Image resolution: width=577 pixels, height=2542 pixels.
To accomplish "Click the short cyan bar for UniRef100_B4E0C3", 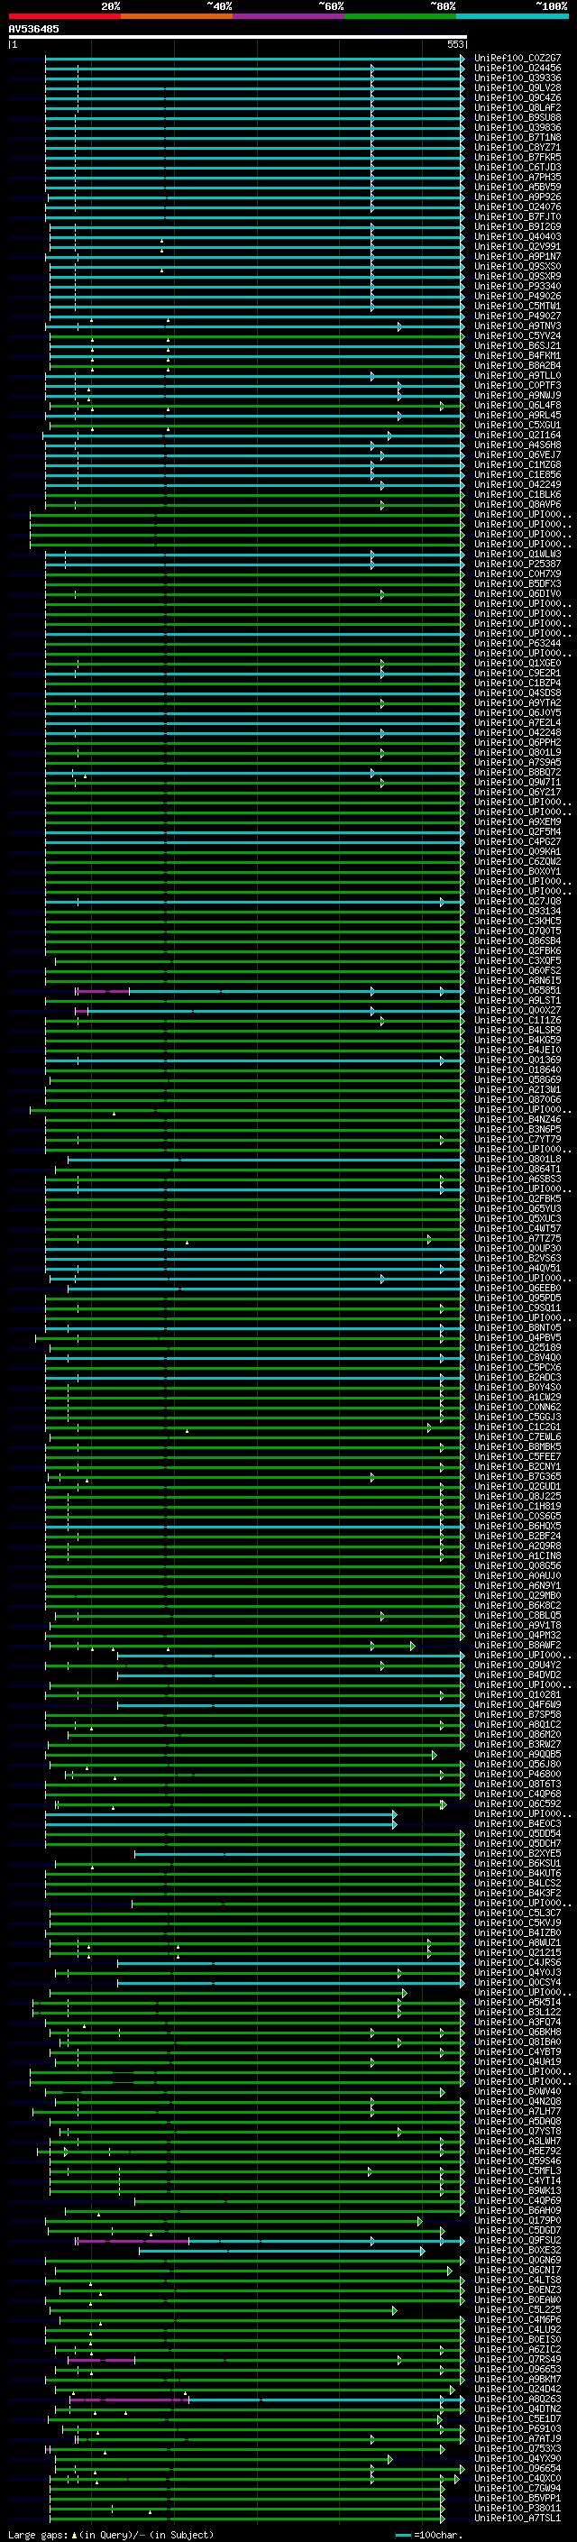I will click(x=221, y=1824).
